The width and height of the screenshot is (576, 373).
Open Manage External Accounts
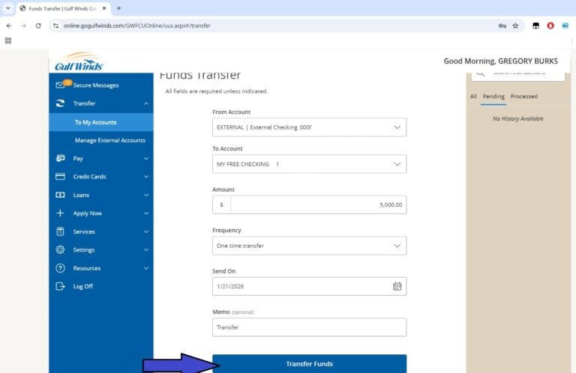[x=109, y=140]
